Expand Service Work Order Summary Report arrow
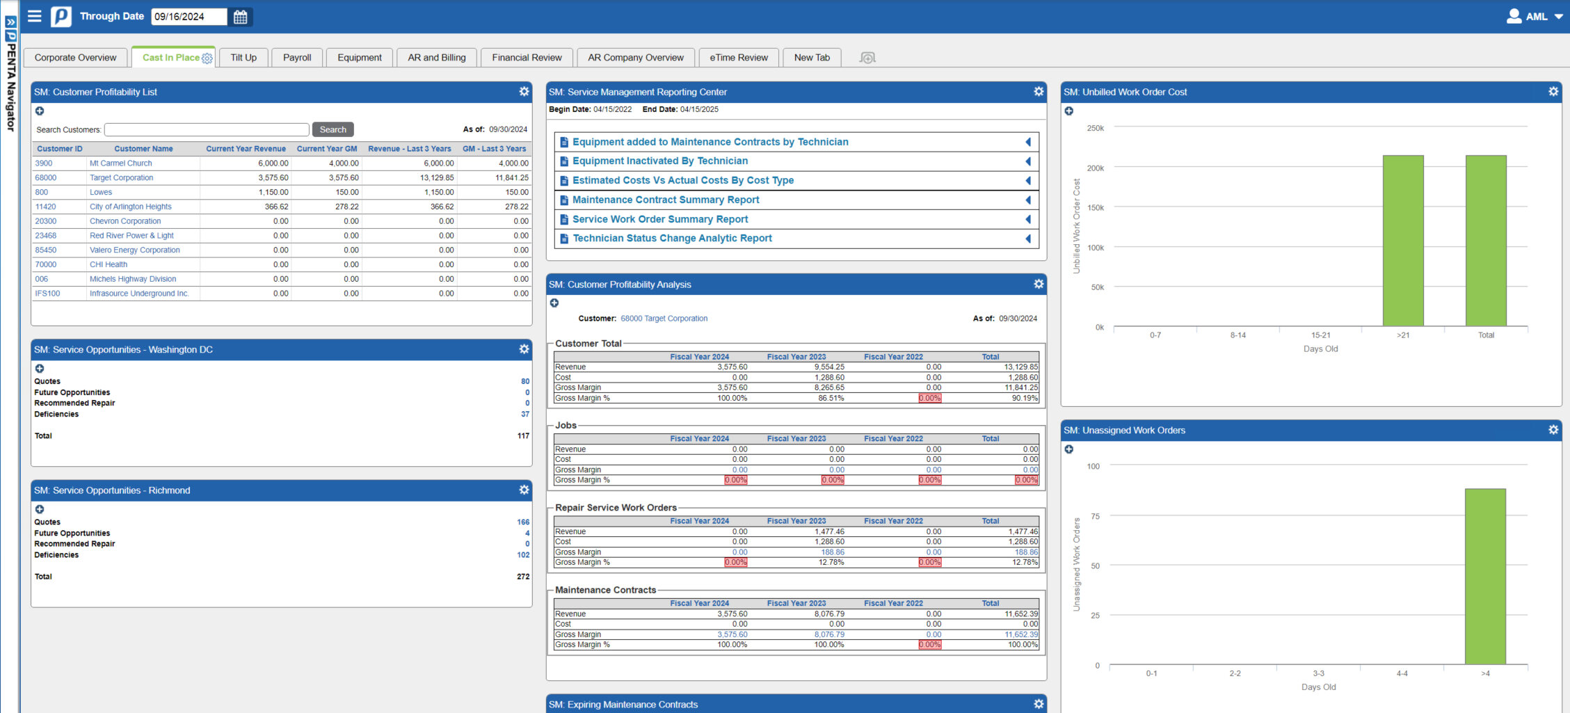Image resolution: width=1570 pixels, height=713 pixels. (1028, 219)
